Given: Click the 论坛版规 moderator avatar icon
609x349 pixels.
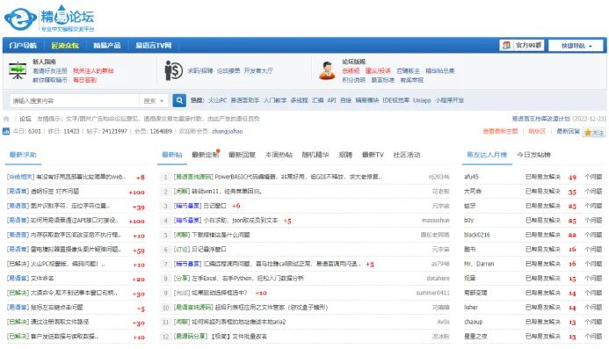Looking at the screenshot, I should click(327, 70).
